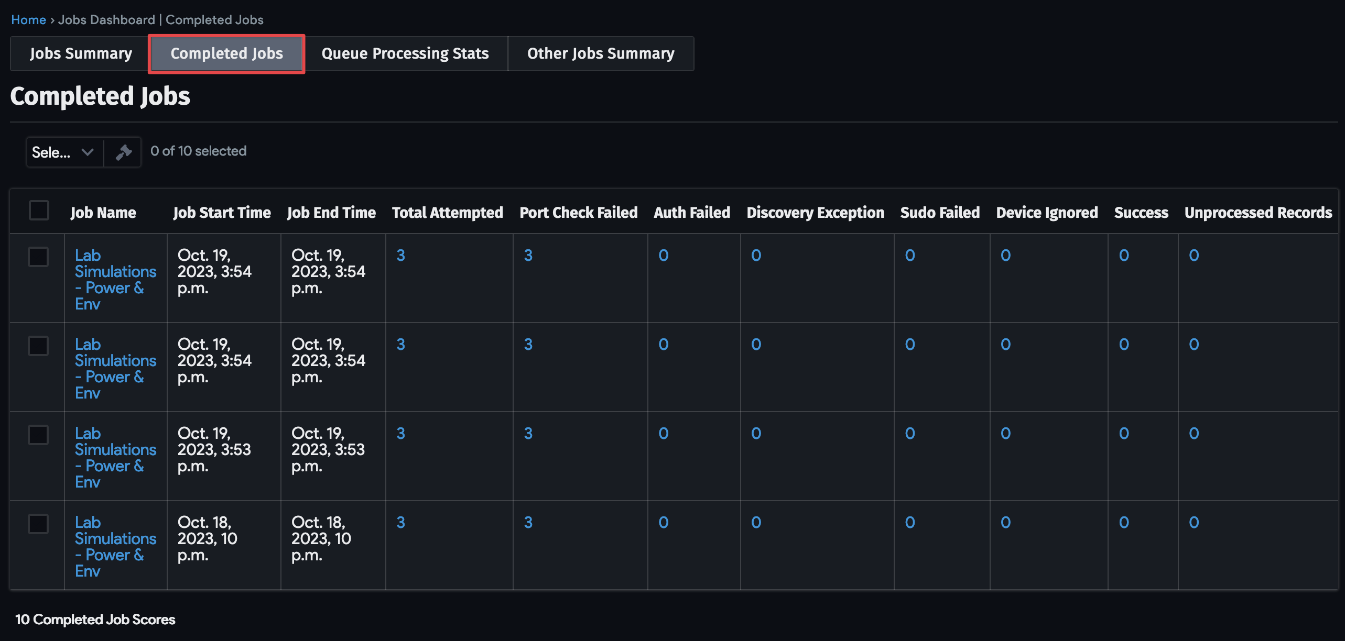Click Device Ignored 0 in first row
Image resolution: width=1345 pixels, height=641 pixels.
point(1005,256)
